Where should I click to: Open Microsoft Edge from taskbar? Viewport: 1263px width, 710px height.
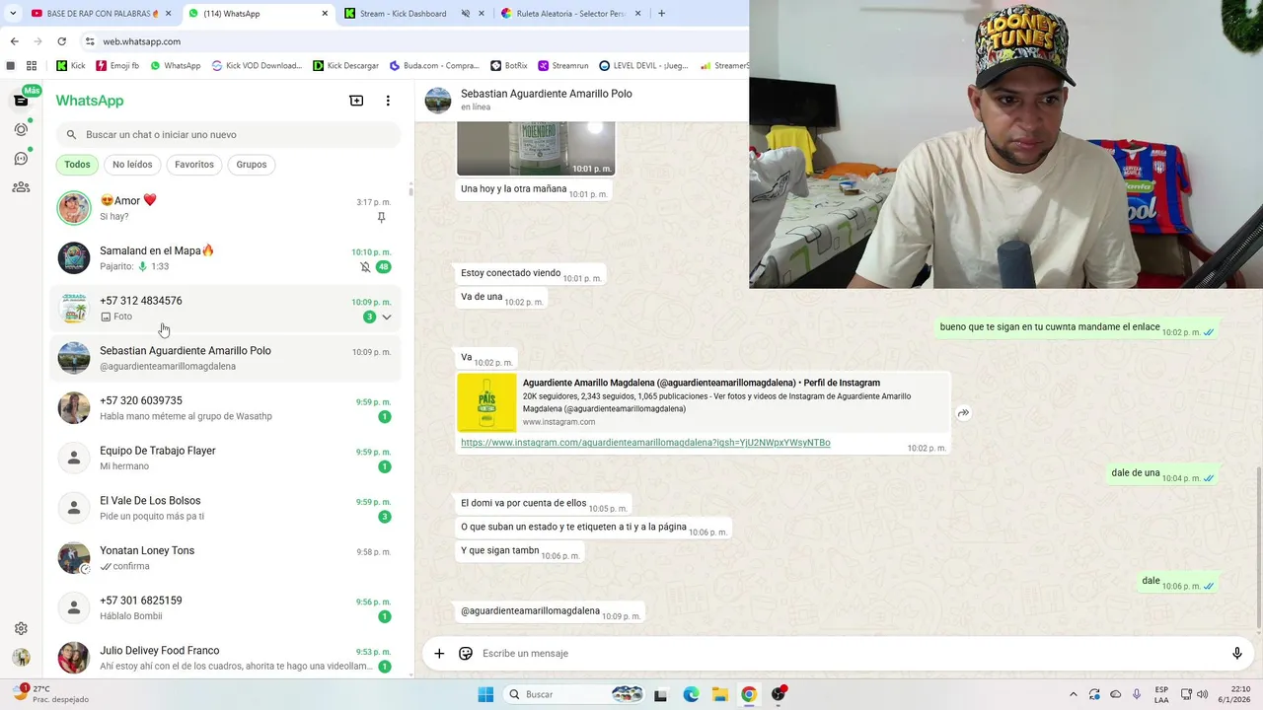pyautogui.click(x=691, y=694)
